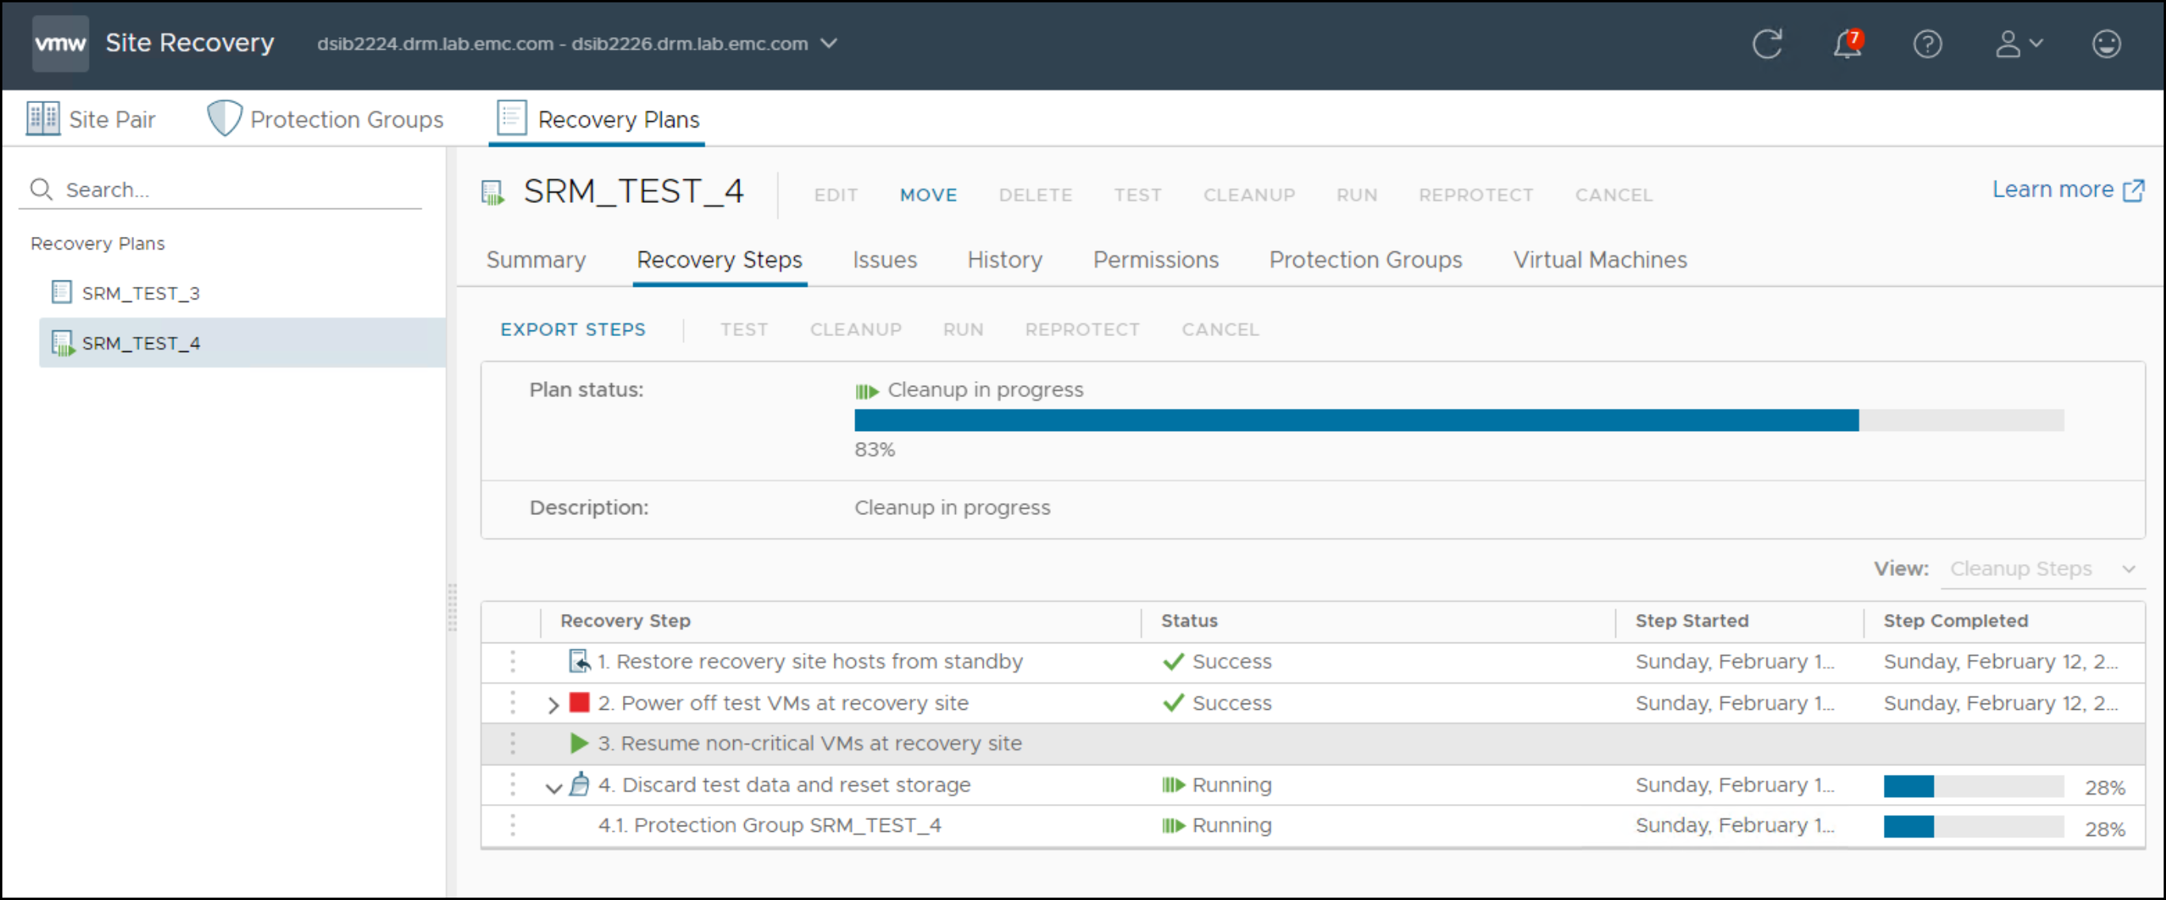Click the top CANCEL plan action
This screenshot has width=2166, height=900.
coord(1614,195)
